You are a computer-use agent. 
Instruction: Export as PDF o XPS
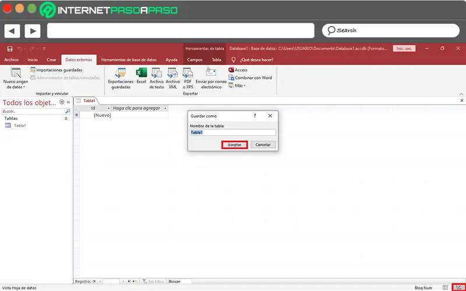188,79
